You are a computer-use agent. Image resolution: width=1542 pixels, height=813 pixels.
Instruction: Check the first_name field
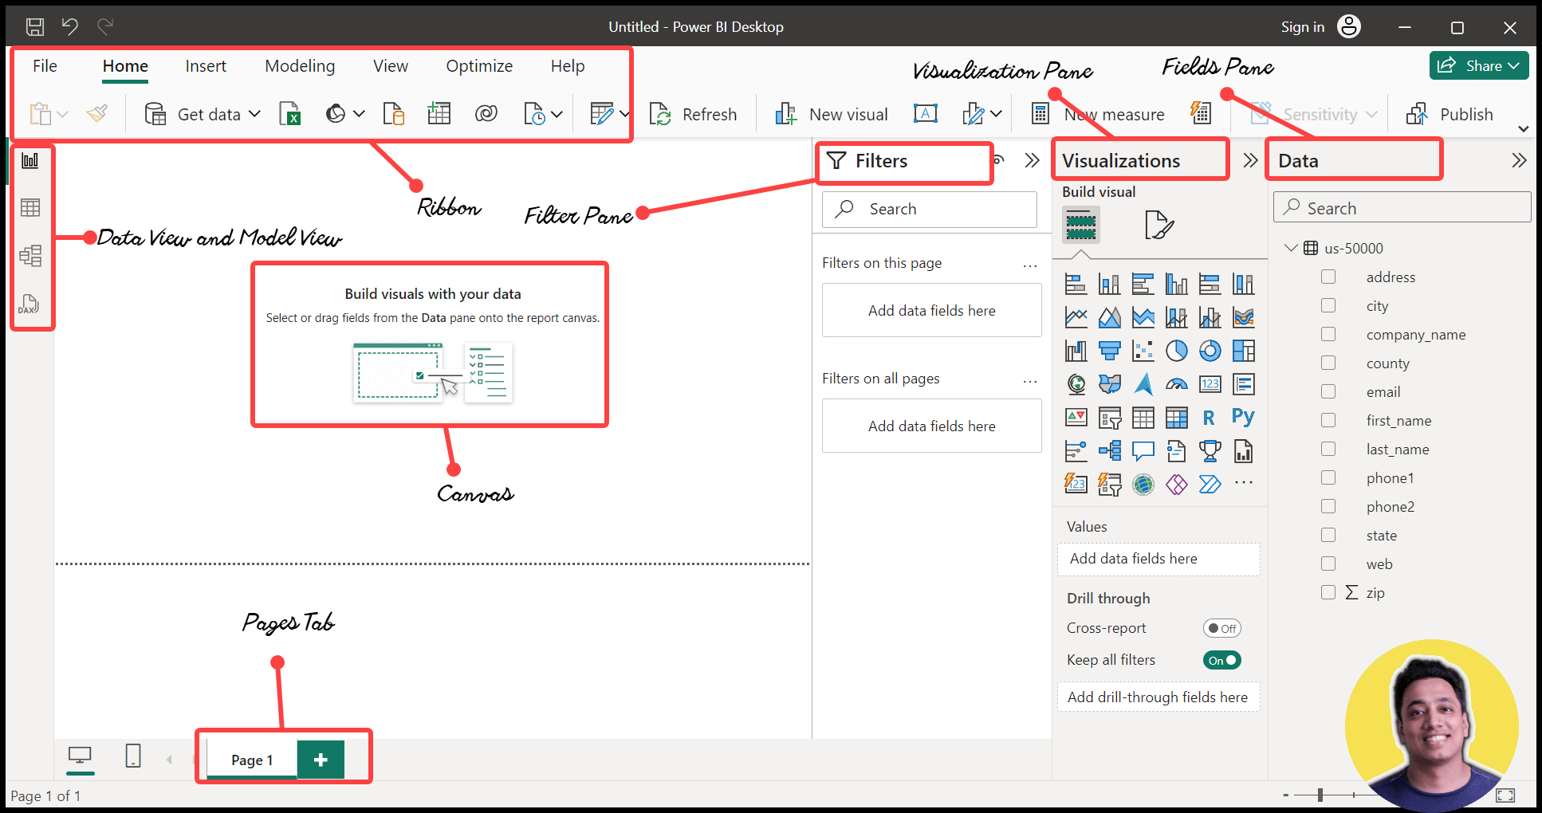pos(1328,420)
